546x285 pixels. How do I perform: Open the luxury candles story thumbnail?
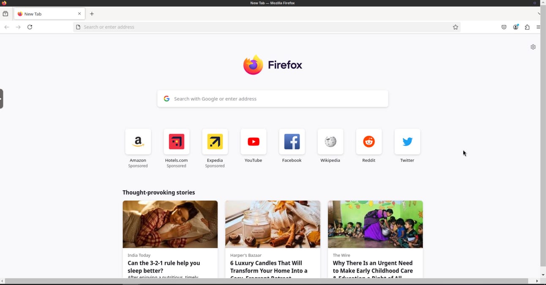(273, 224)
